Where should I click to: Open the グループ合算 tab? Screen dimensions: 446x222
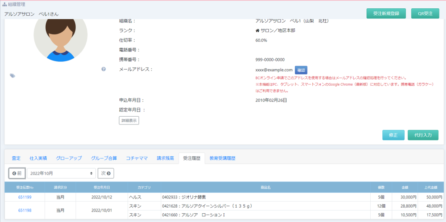104,158
